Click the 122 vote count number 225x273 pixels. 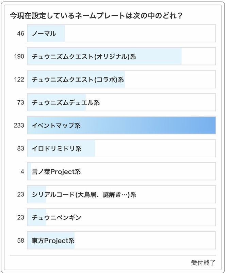pos(19,80)
